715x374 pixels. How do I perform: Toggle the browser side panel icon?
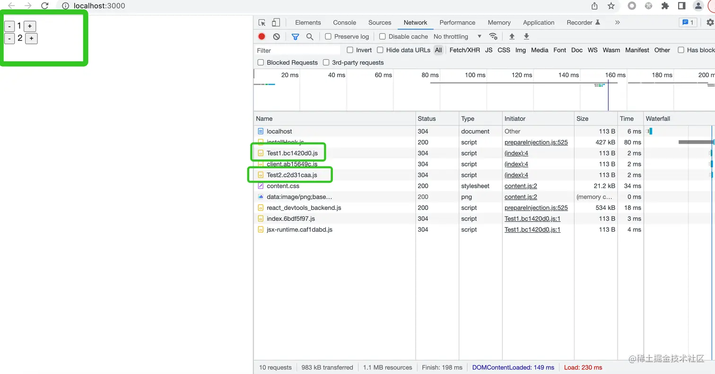[681, 6]
